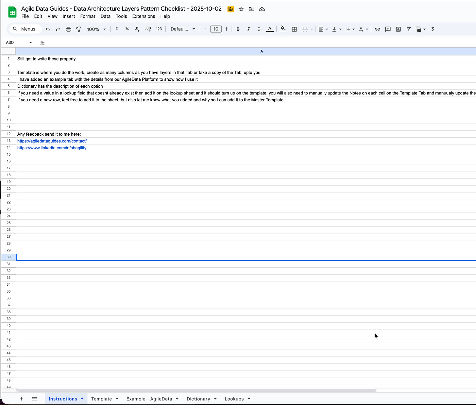The height and width of the screenshot is (405, 476).
Task: Open the Data menu
Action: point(106,16)
